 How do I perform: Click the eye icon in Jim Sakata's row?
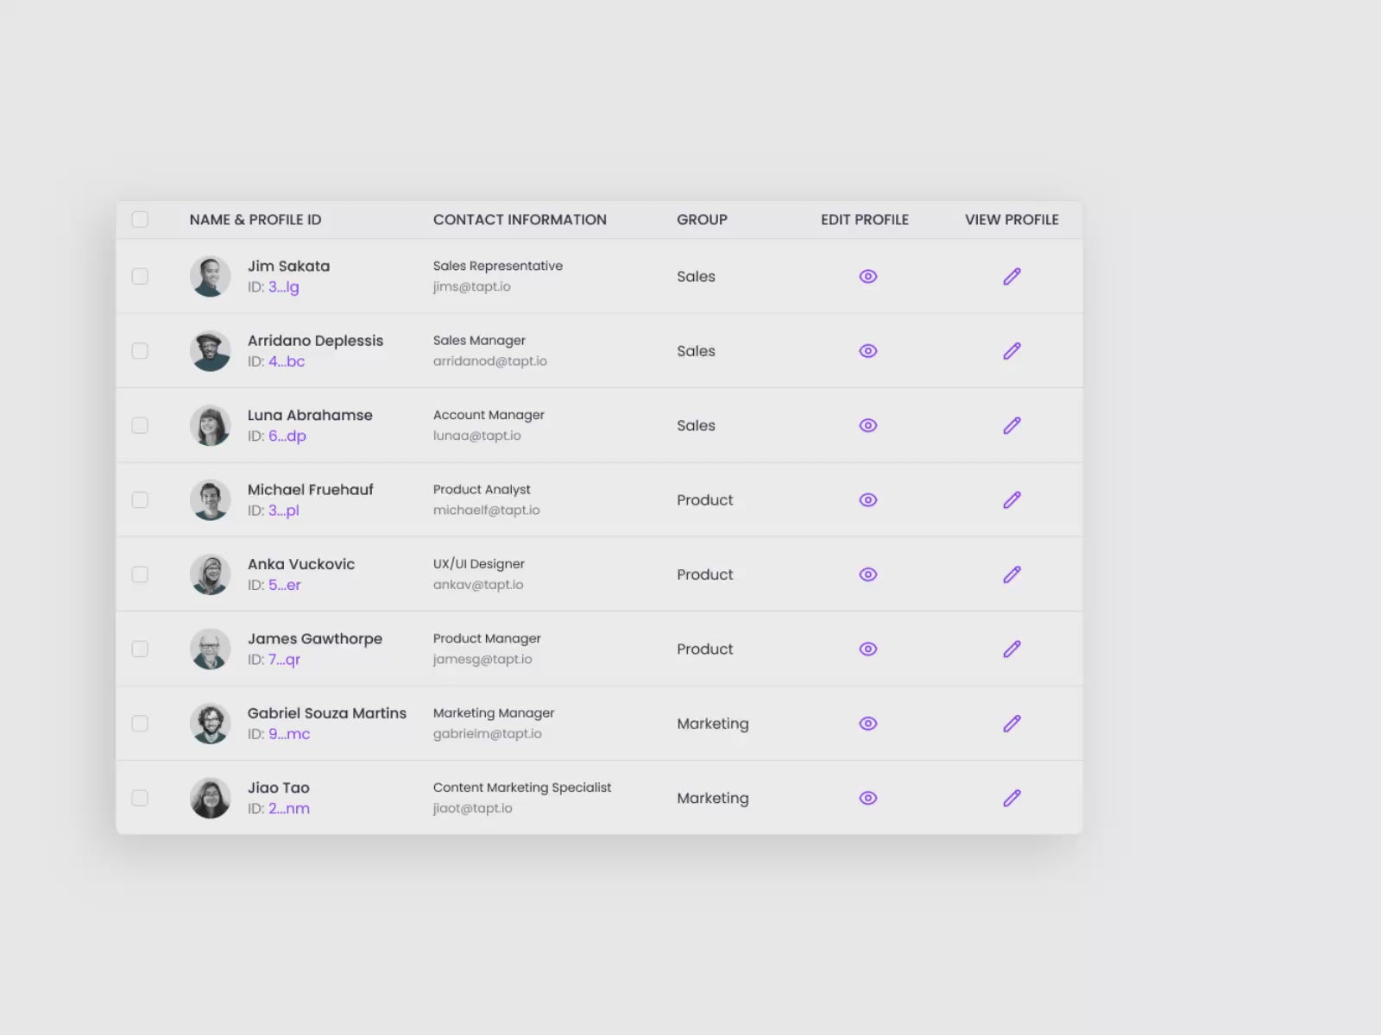(867, 276)
